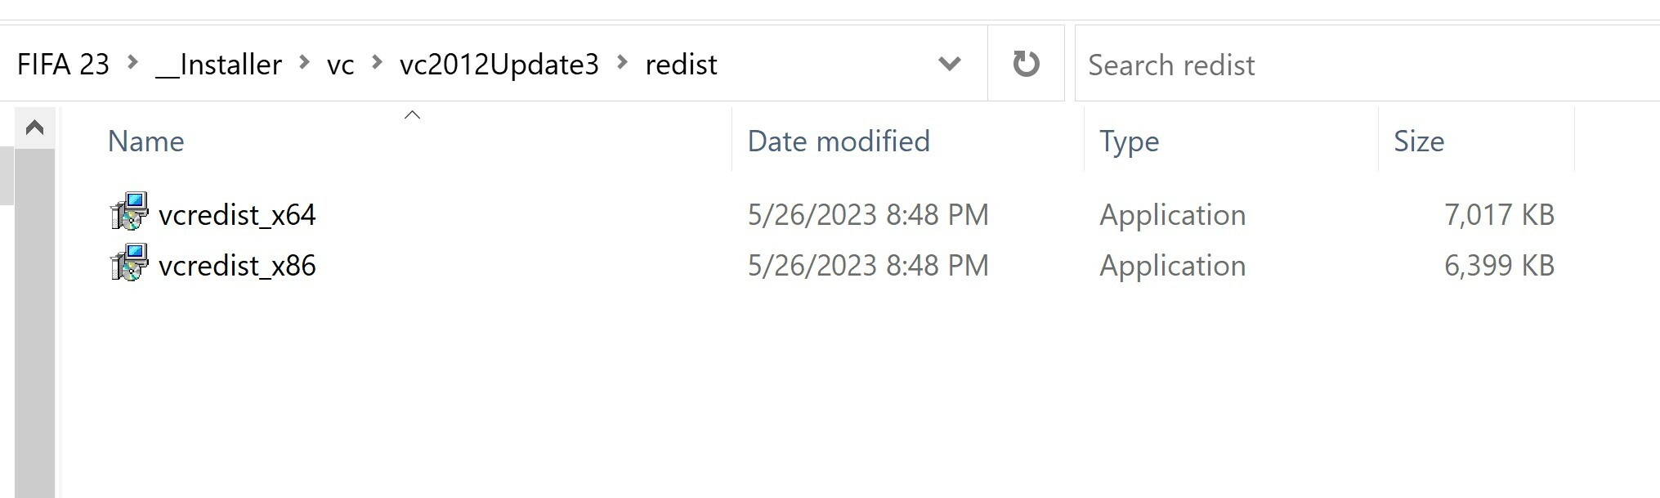Expand chevron after vc breadcrumb
This screenshot has width=1660, height=498.
pos(377,62)
